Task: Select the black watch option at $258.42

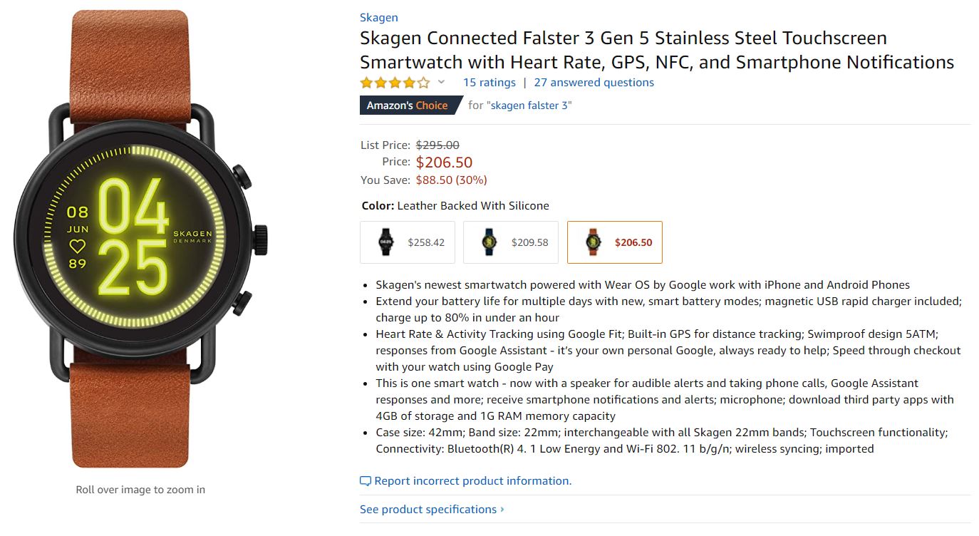Action: pyautogui.click(x=408, y=242)
